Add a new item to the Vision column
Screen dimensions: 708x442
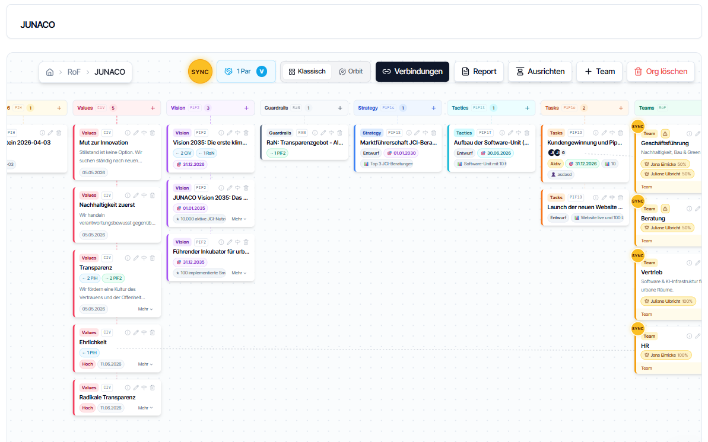pos(246,108)
